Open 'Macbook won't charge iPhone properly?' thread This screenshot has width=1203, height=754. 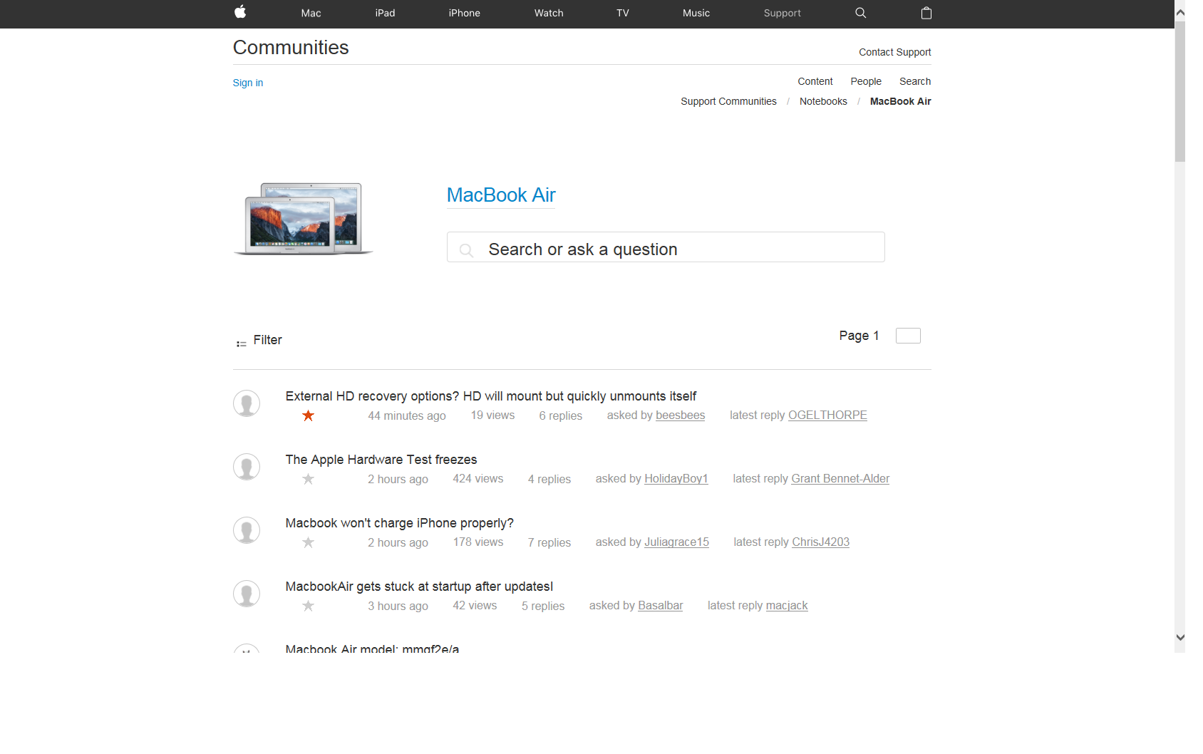pos(400,523)
